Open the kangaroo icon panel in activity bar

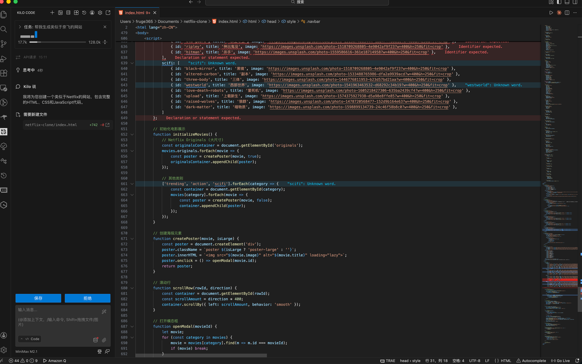pos(4,117)
